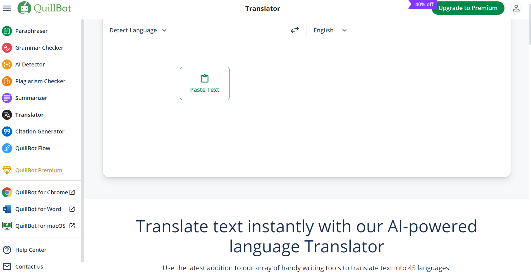Click the Summarizer sidebar icon
Image resolution: width=531 pixels, height=275 pixels.
click(7, 98)
